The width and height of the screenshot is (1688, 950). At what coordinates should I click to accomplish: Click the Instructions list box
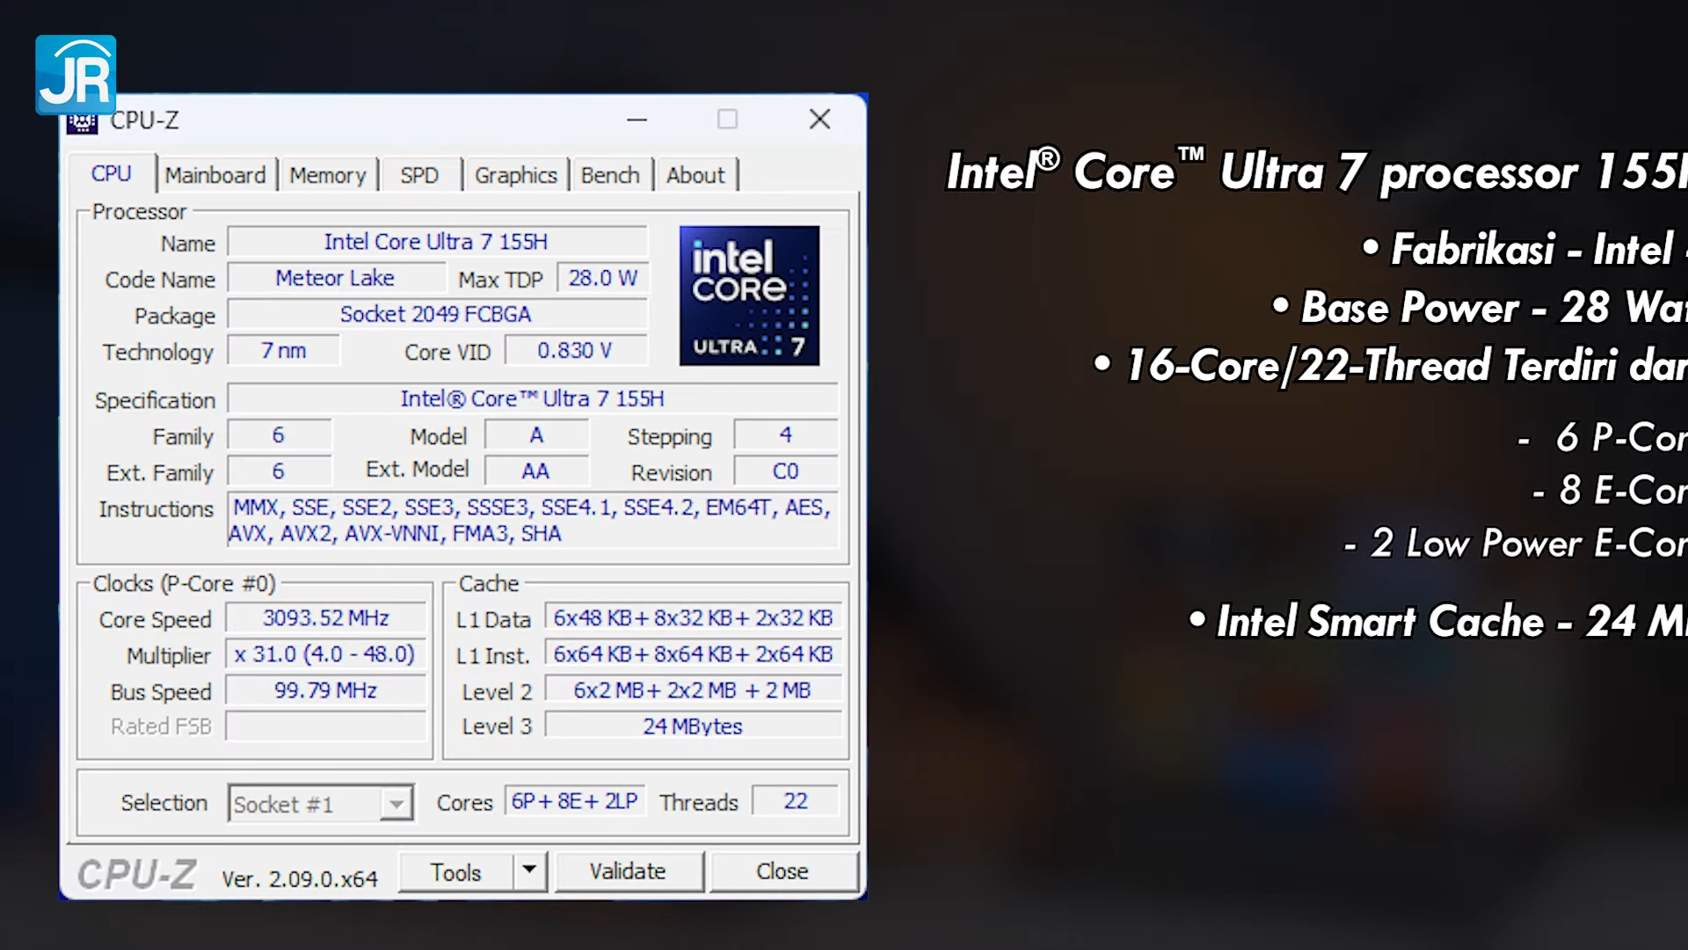coord(532,520)
